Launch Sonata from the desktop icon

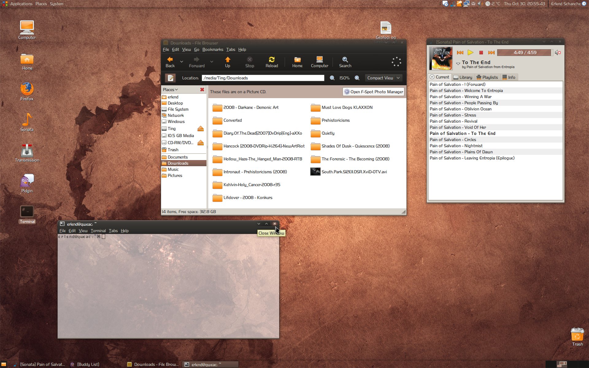click(27, 122)
